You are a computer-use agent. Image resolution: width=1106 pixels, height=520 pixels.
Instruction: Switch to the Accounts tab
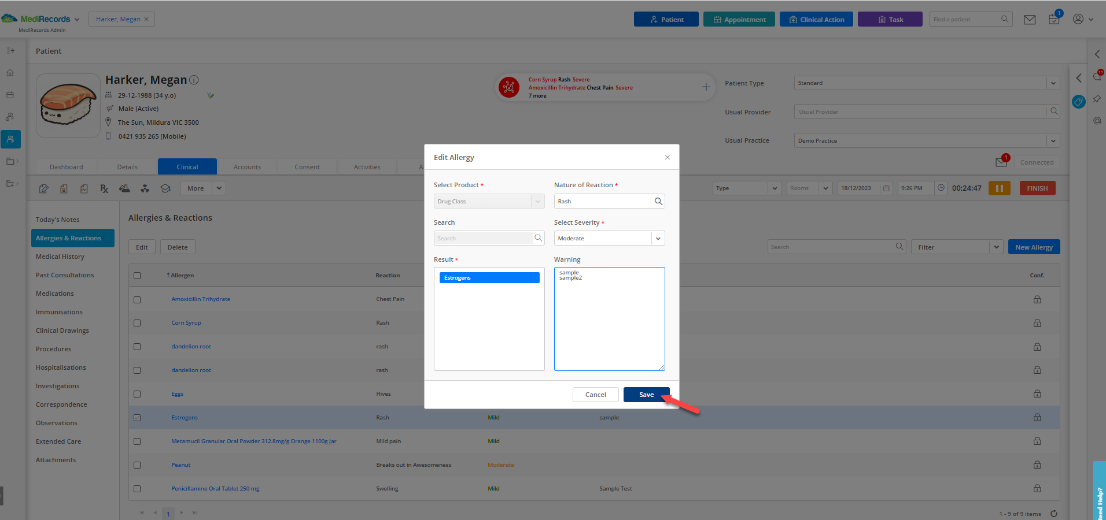247,167
